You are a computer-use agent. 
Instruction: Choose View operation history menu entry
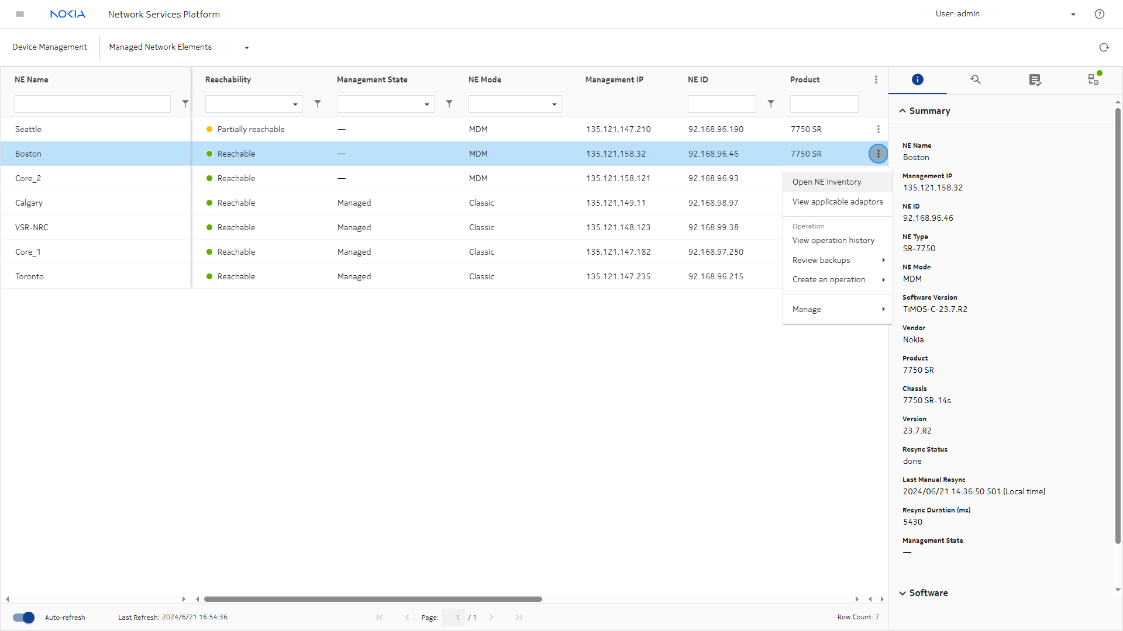click(x=833, y=240)
